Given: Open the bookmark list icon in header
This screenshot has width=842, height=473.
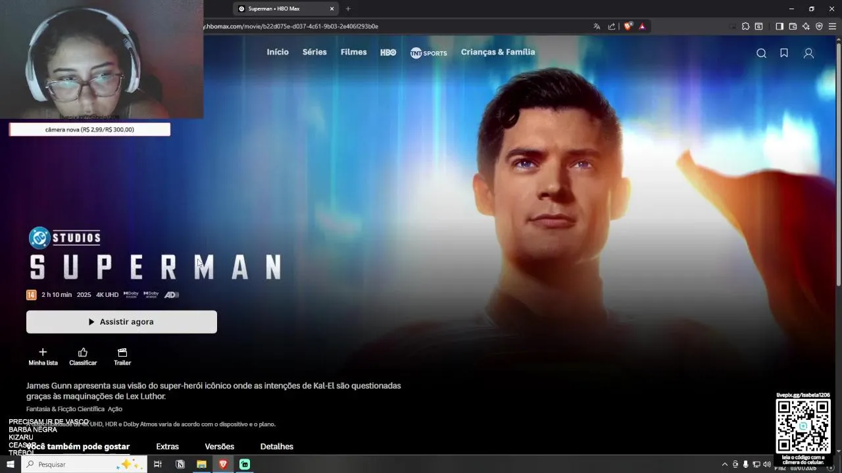Looking at the screenshot, I should pyautogui.click(x=784, y=53).
